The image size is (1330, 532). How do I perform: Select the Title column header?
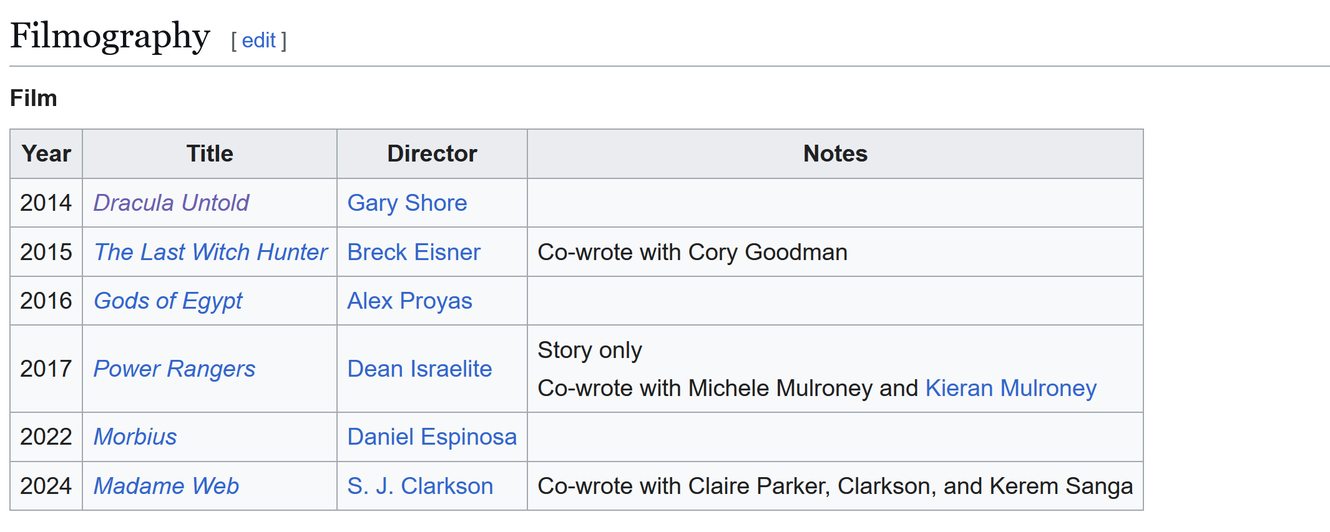tap(210, 153)
